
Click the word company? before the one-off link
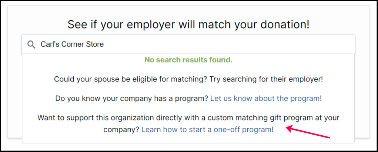[x=121, y=130]
